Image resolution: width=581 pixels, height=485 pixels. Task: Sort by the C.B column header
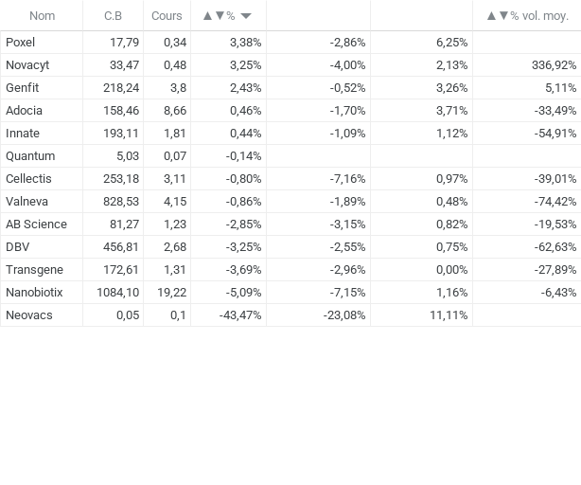point(113,16)
